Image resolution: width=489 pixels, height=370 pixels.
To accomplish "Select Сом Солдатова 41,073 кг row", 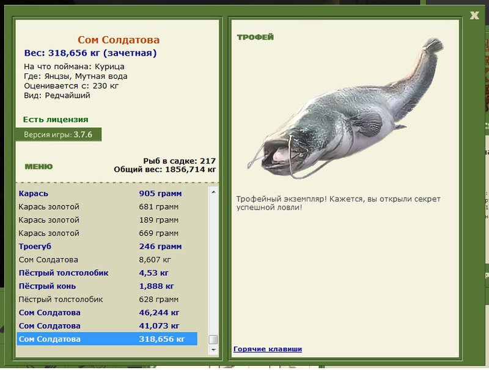I will point(107,326).
